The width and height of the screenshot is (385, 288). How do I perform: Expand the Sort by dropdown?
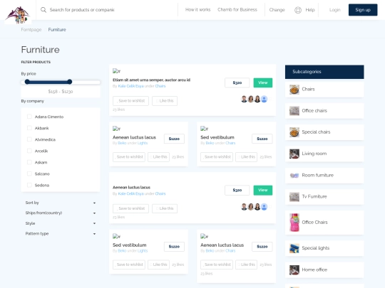61,203
